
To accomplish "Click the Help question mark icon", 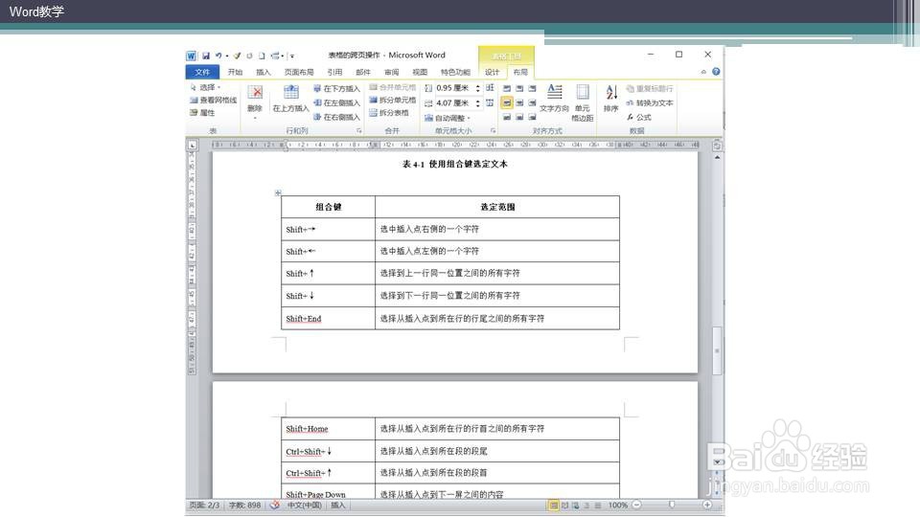I will tap(716, 72).
